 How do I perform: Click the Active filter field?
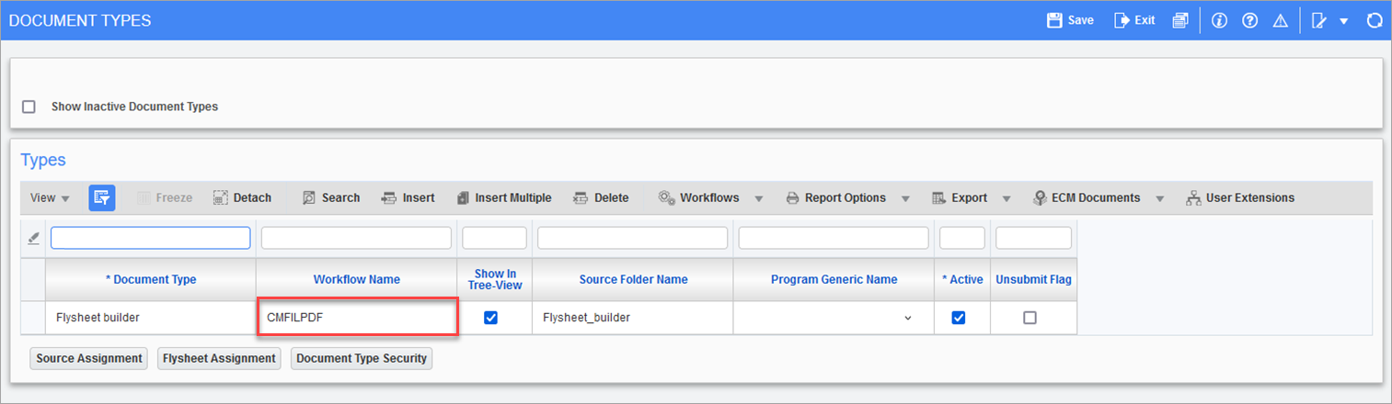(962, 238)
